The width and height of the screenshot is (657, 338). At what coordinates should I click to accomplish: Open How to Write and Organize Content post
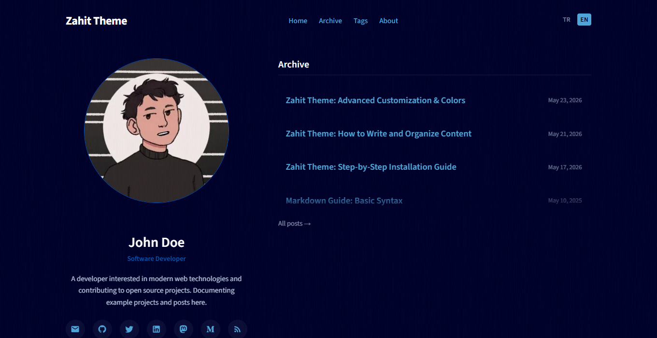pos(378,134)
